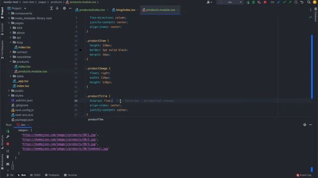Viewport: 318px width, 178px height.
Task: Open the TODO tool window
Action: pos(35,175)
